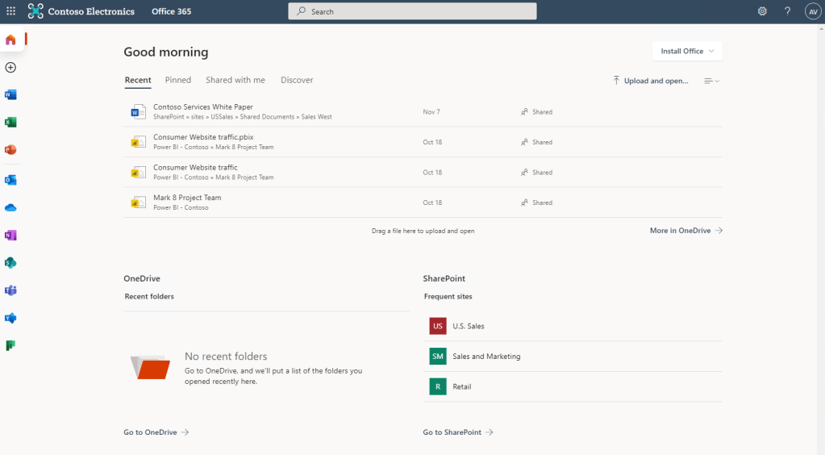The width and height of the screenshot is (825, 455).
Task: Open the OneDrive cloud icon in the sidebar
Action: (10, 207)
